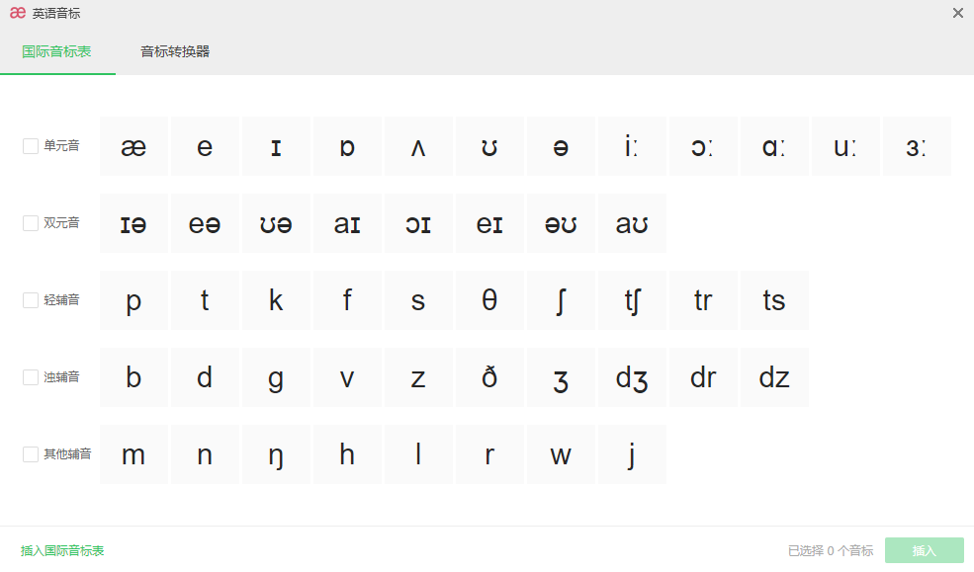Select the aɪ diphthong symbol

pyautogui.click(x=347, y=223)
